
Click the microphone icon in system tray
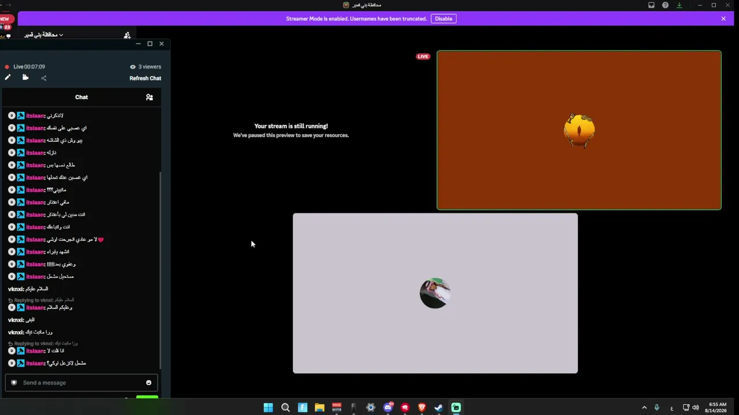pos(656,408)
